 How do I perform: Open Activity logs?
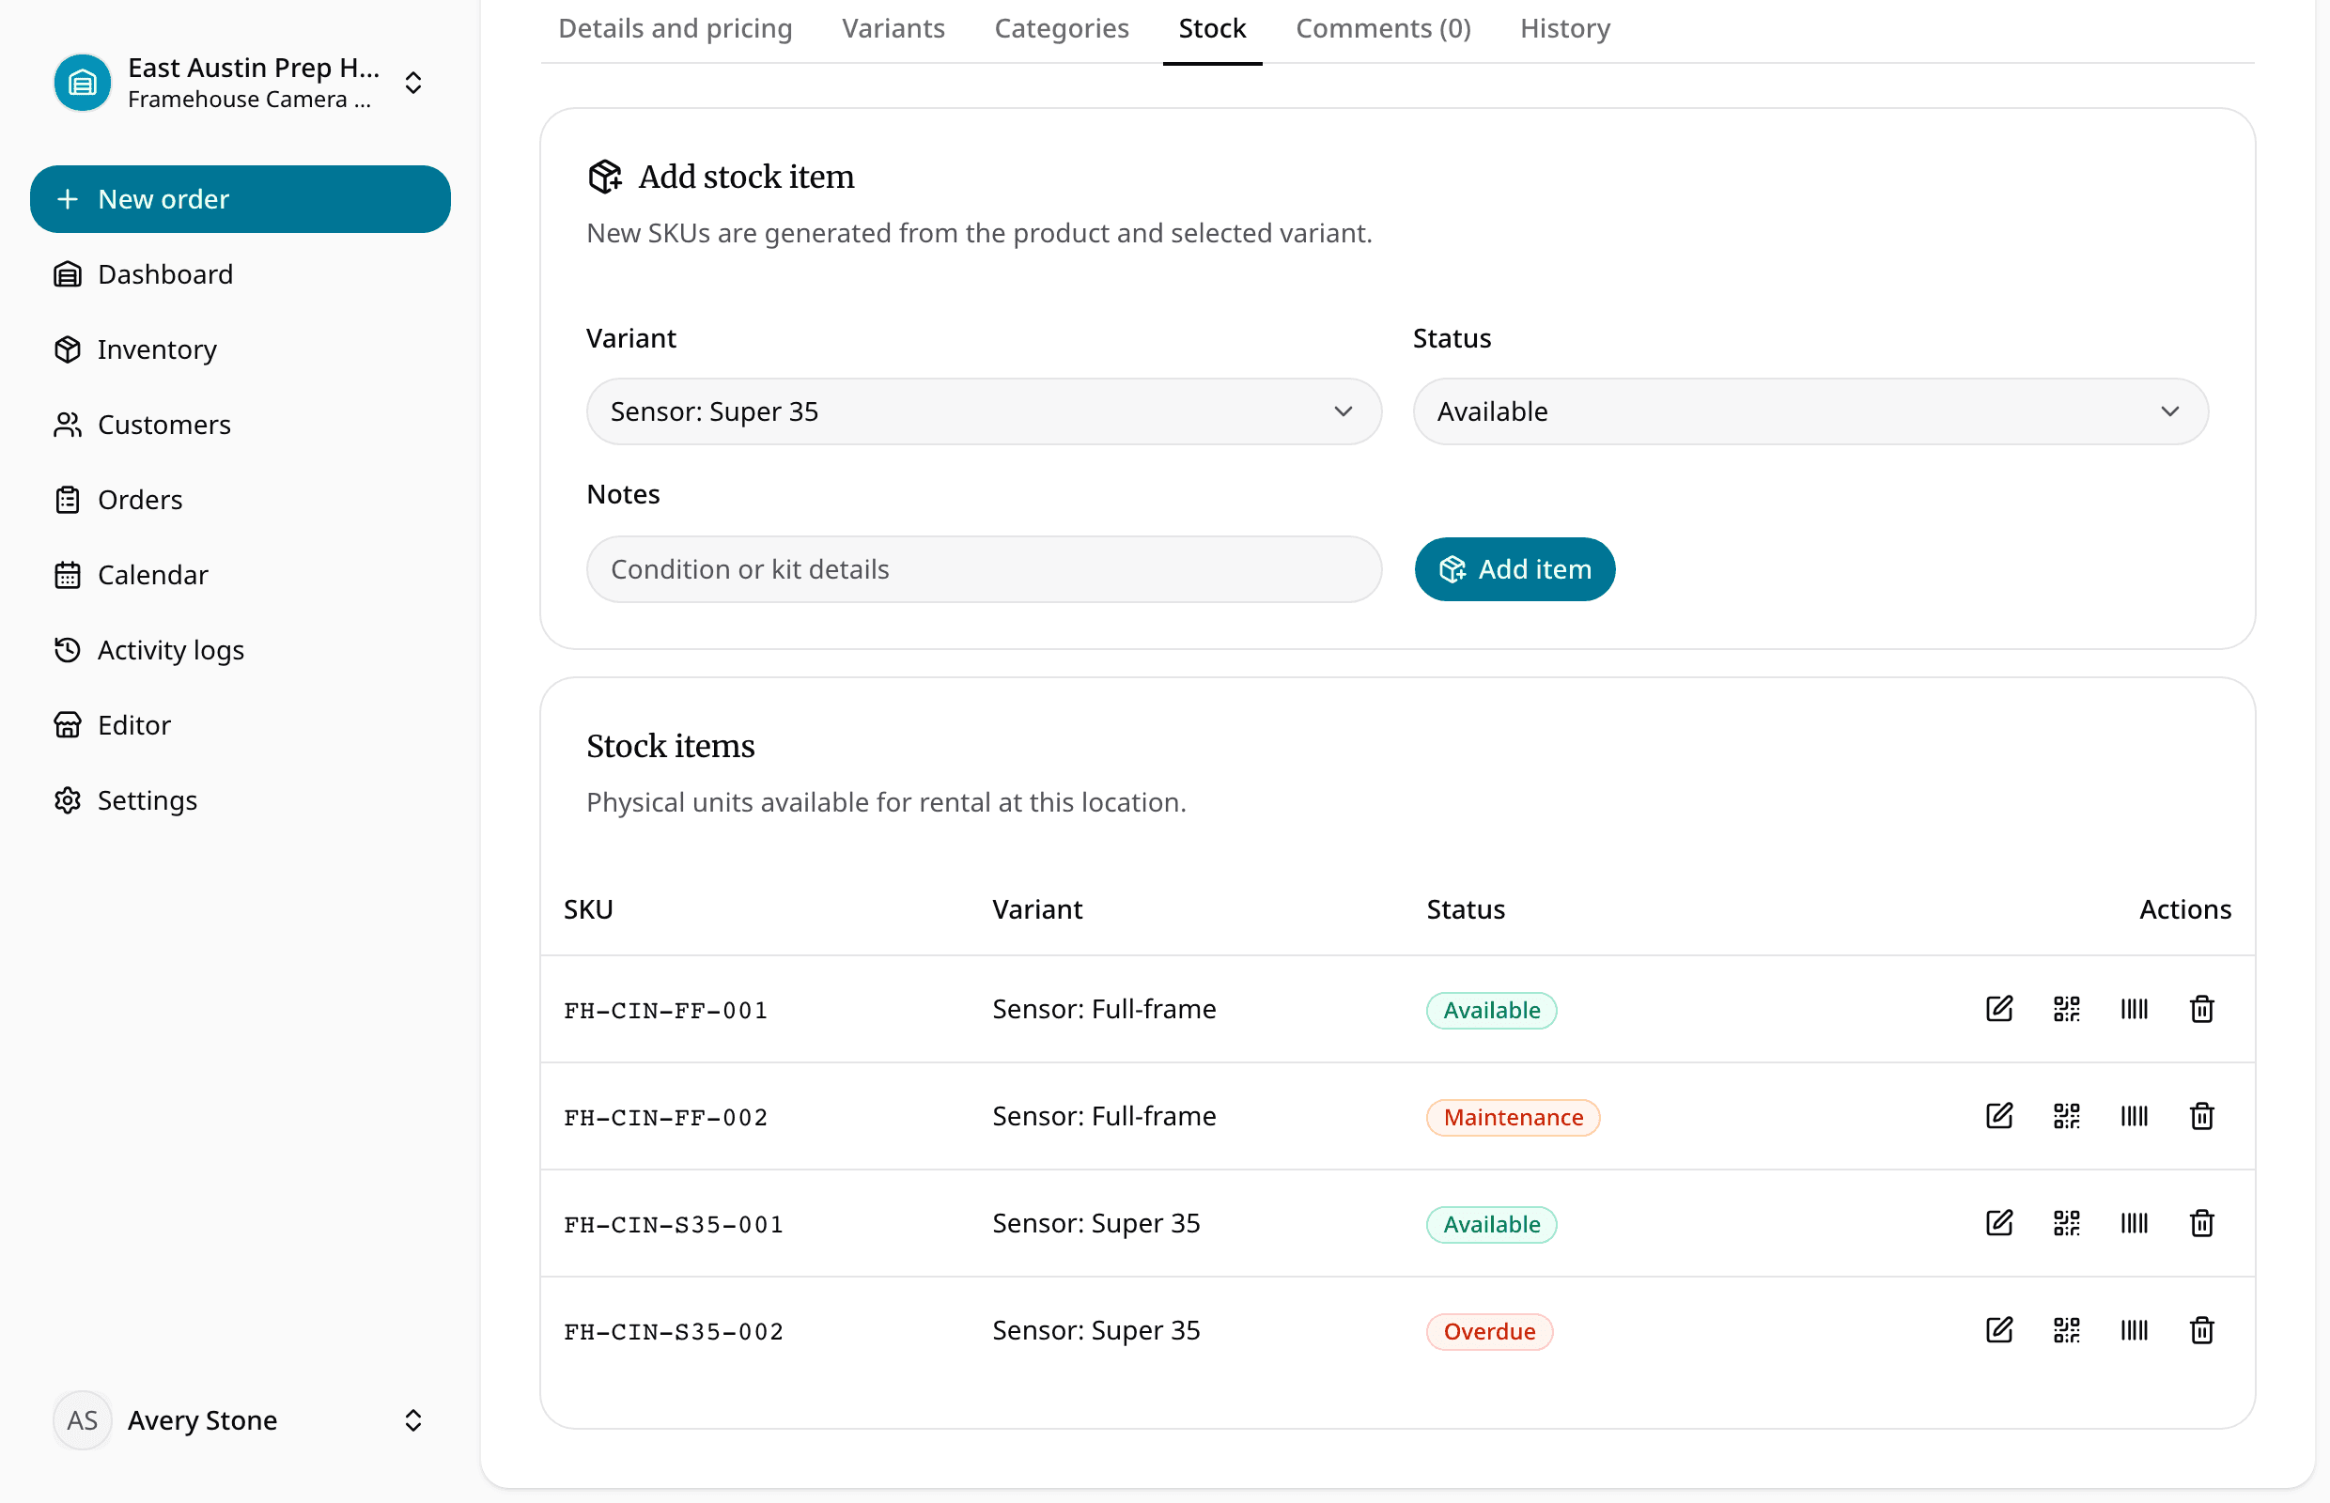pos(241,650)
